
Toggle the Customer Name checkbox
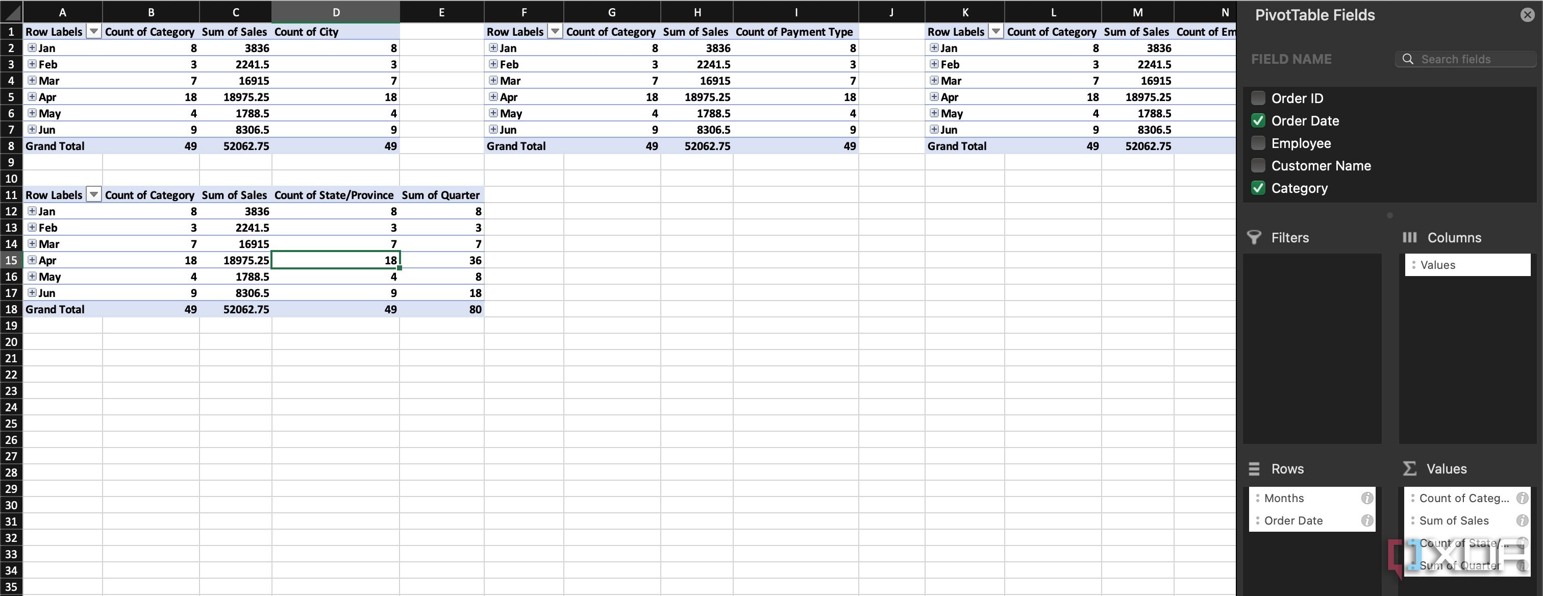point(1258,165)
